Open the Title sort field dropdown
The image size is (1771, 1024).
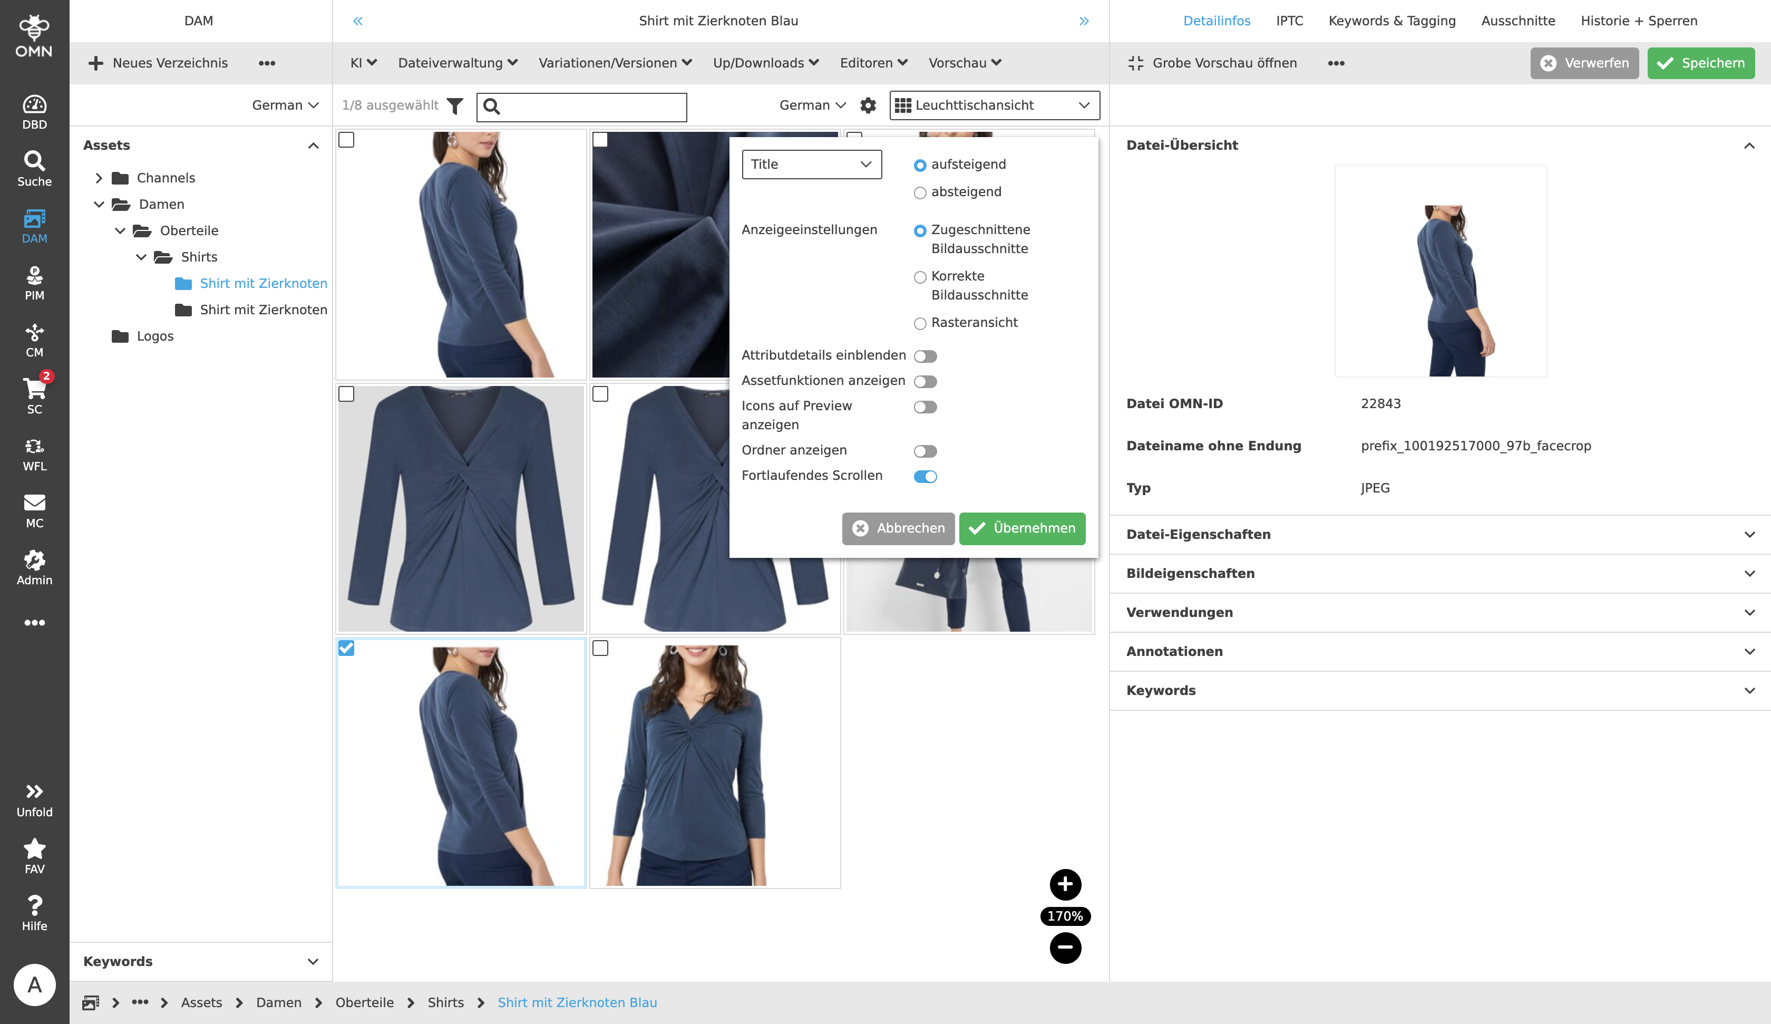point(811,164)
